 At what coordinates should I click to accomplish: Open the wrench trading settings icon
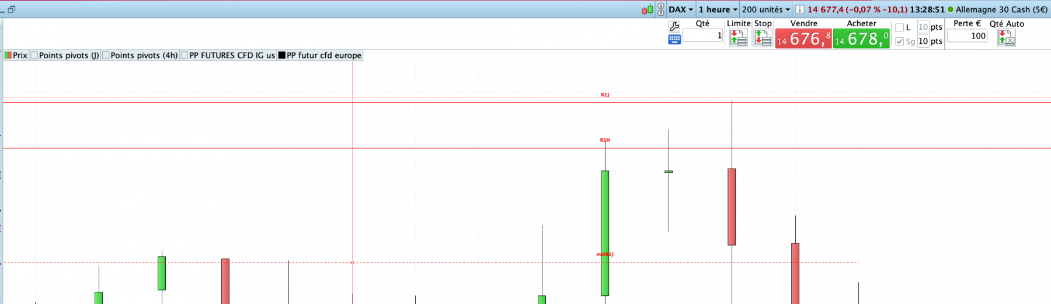pos(674,27)
